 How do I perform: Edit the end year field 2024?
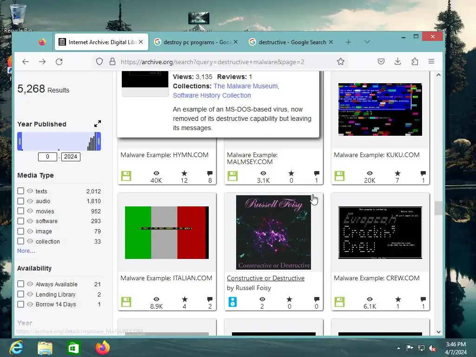[x=71, y=157]
